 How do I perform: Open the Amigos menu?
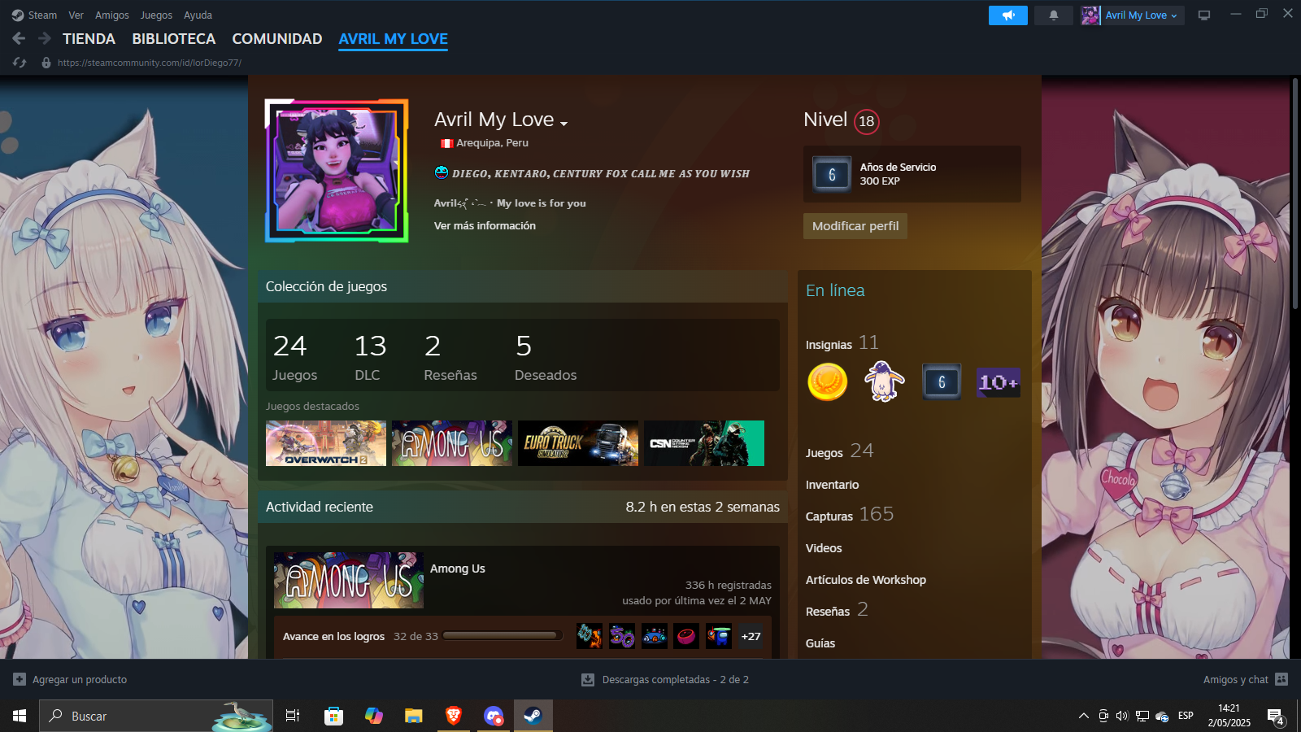111,15
